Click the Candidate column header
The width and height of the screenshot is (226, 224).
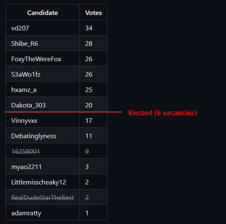(43, 13)
